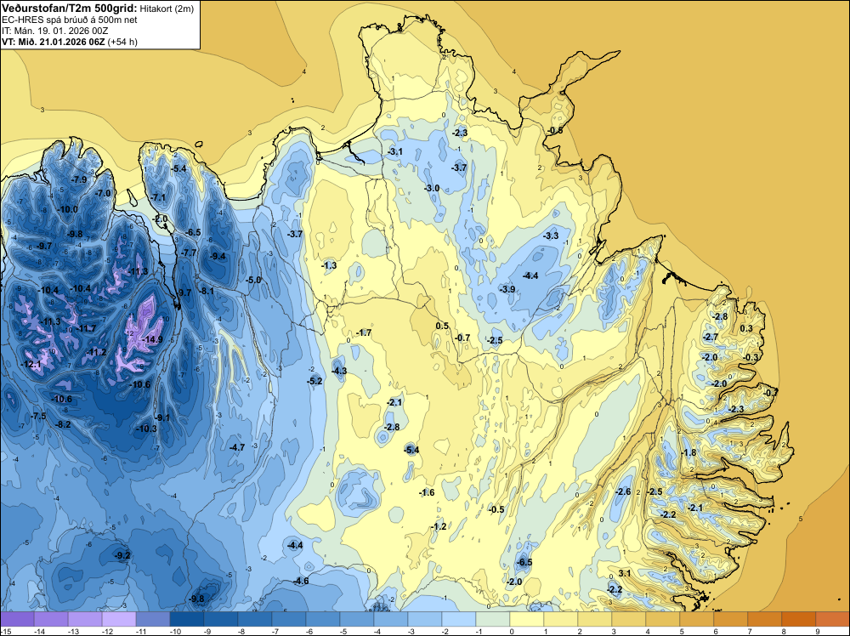This screenshot has height=636, width=850.
Task: Select the positive 0.5 temperature label
Action: [442, 326]
